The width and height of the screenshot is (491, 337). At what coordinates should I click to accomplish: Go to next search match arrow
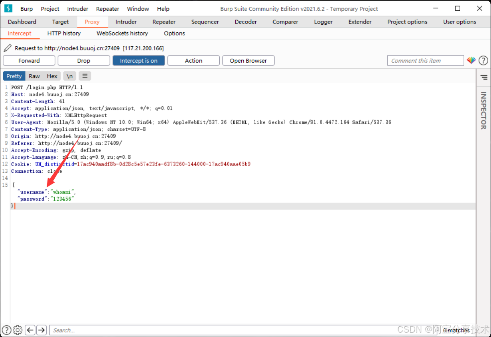[41, 330]
